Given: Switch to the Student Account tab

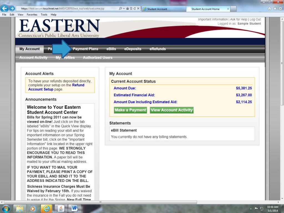Looking at the screenshot, I should coord(164,9).
